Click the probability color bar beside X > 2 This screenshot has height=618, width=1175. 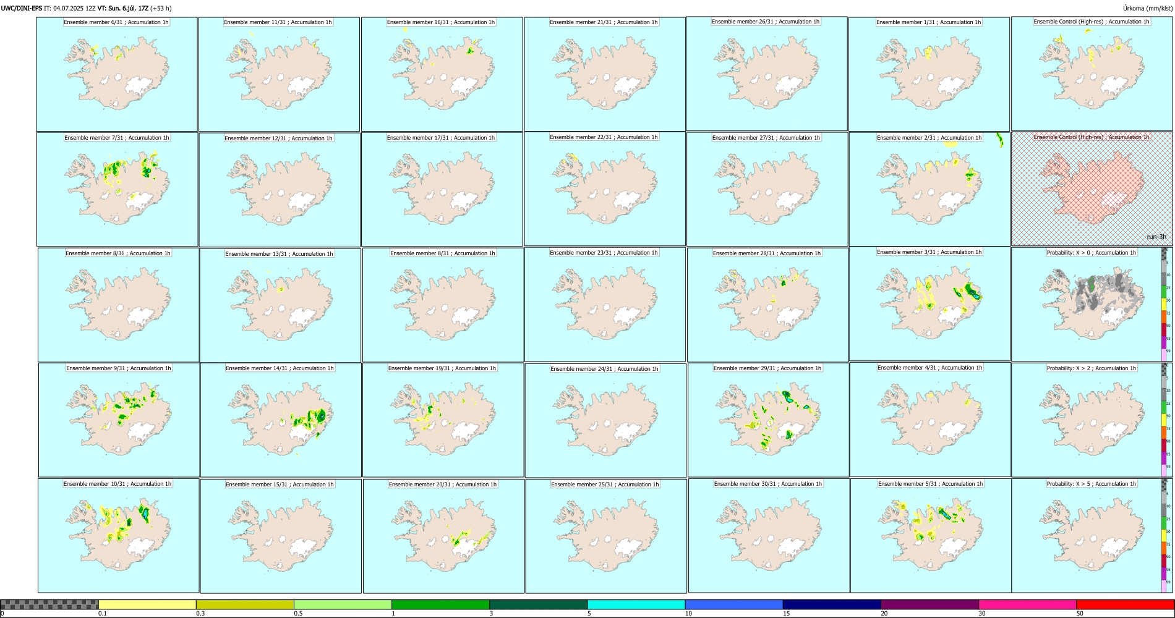(1164, 420)
